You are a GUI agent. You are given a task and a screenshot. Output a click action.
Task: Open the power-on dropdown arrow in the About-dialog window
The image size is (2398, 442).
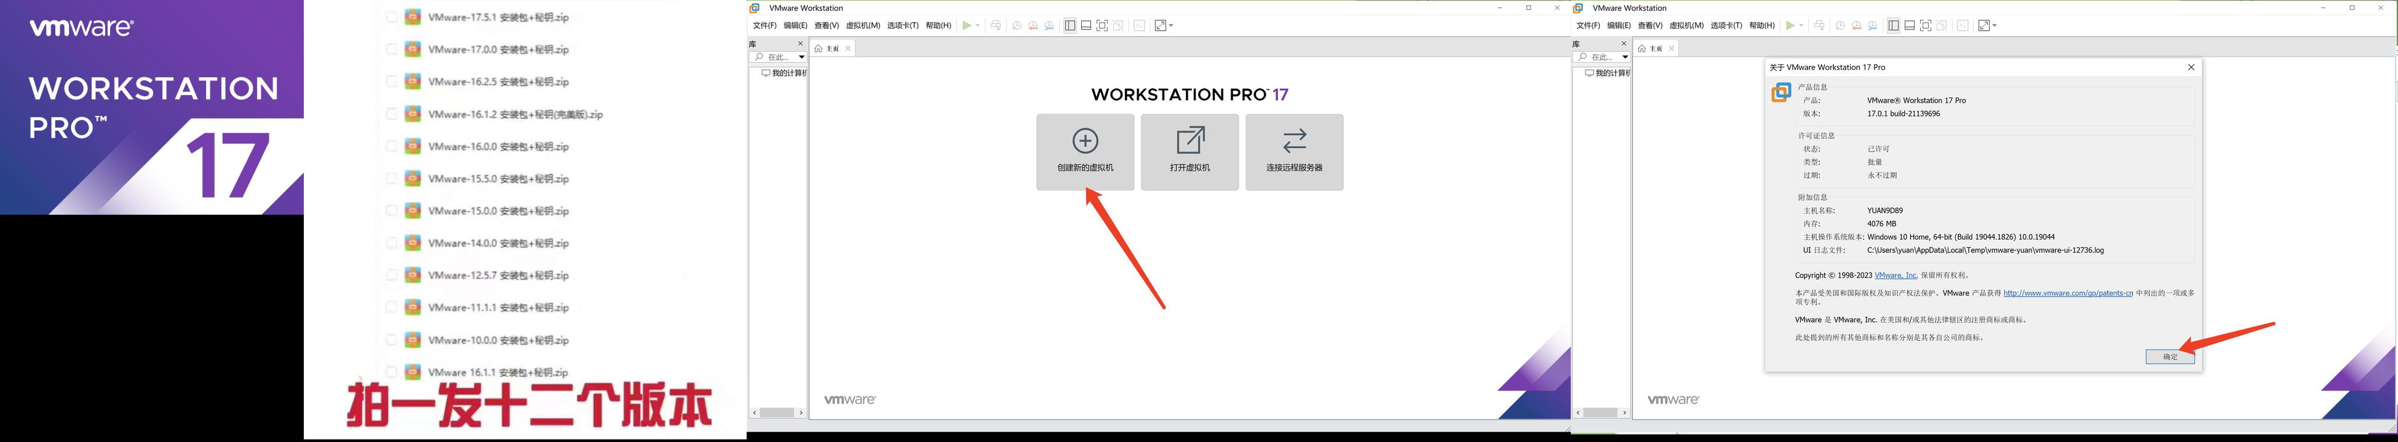pos(1801,25)
